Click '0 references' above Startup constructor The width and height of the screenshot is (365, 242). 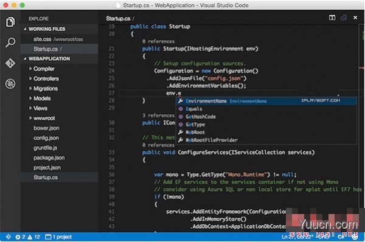pos(158,41)
